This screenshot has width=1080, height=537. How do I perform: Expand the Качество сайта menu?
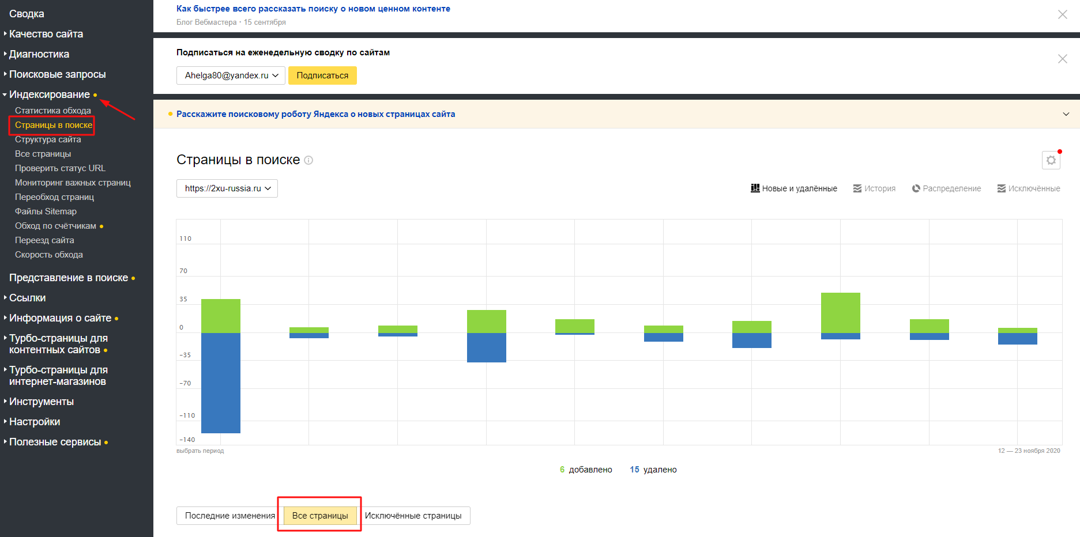point(46,34)
